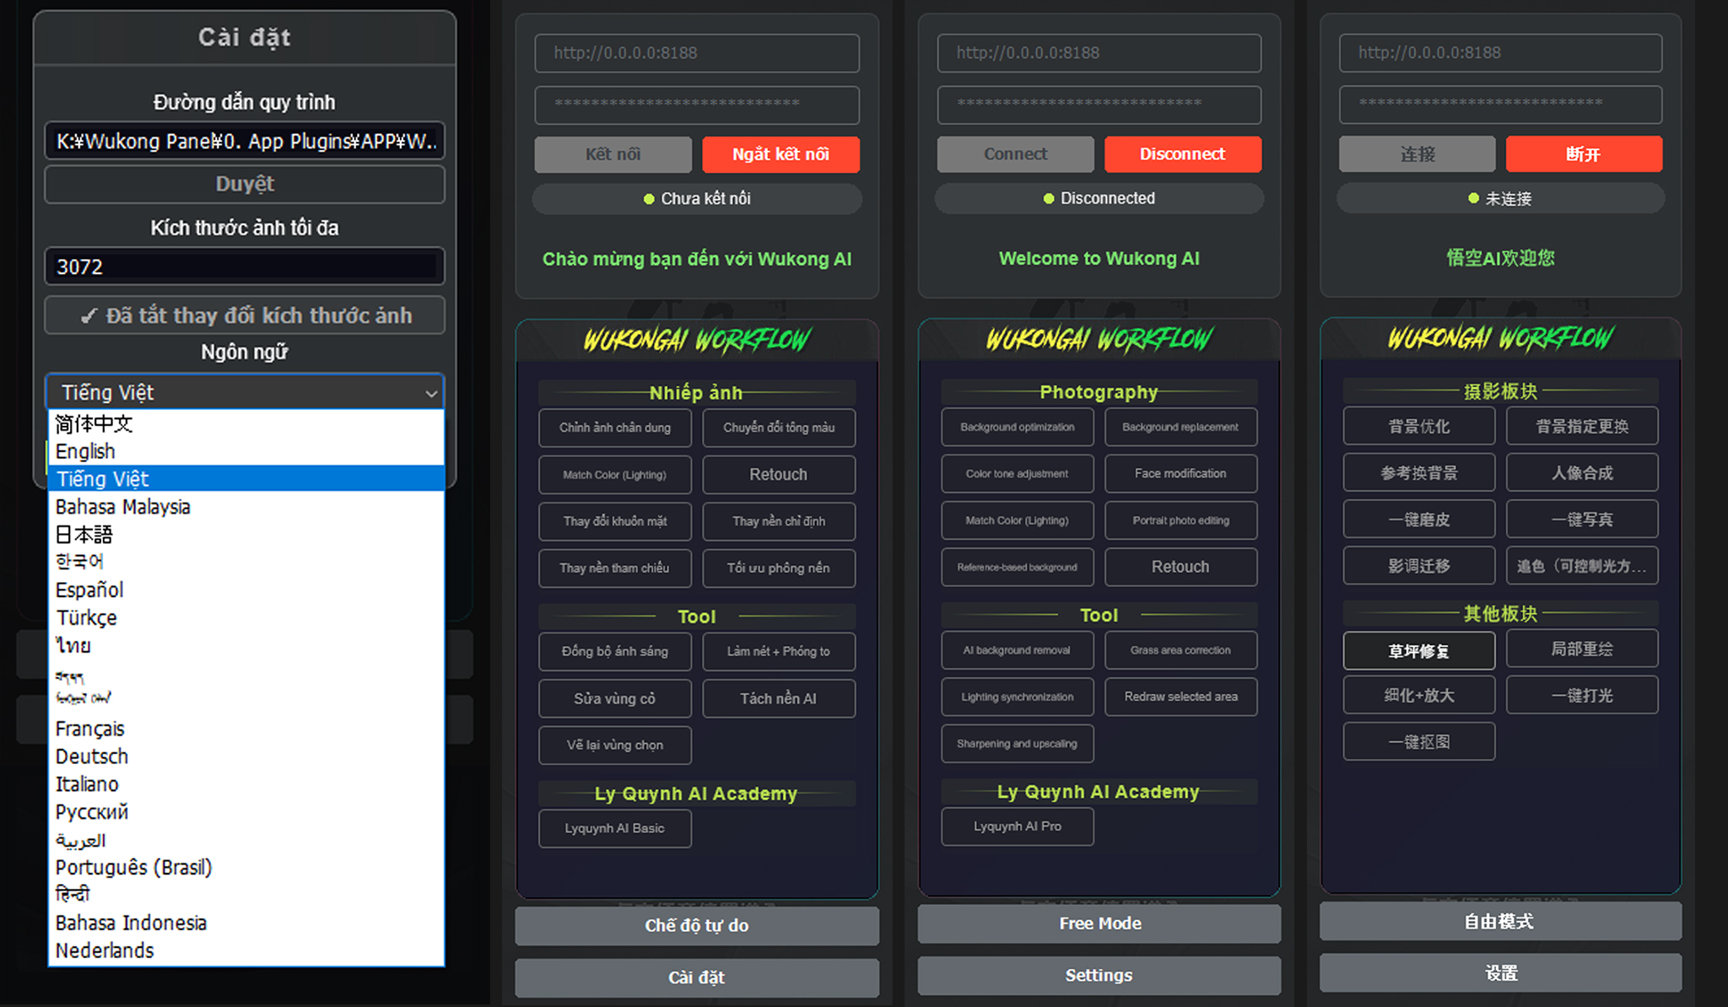
Task: Select Türkçe language option
Action: click(x=246, y=617)
